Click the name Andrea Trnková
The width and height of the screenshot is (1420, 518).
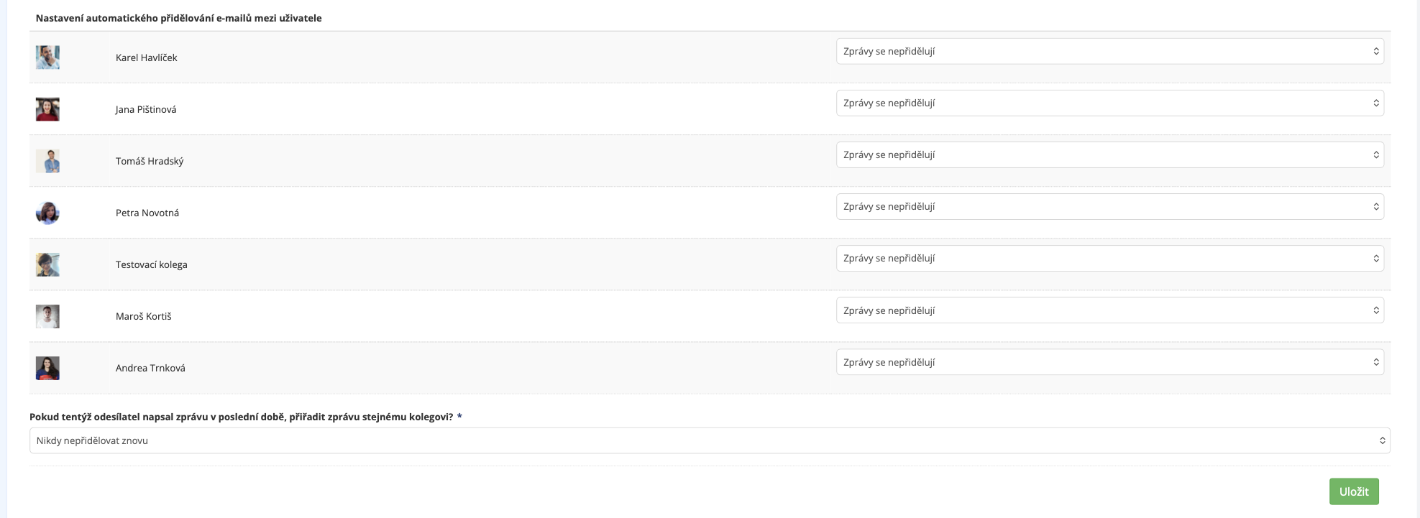click(150, 368)
